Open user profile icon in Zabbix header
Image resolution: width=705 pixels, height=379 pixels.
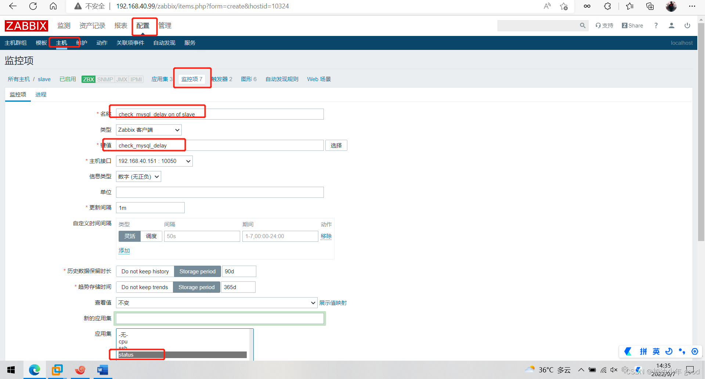click(x=672, y=25)
